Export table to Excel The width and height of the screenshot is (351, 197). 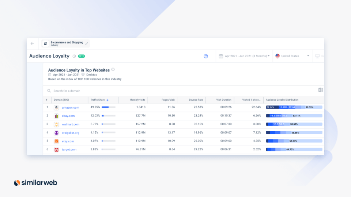coord(321,90)
